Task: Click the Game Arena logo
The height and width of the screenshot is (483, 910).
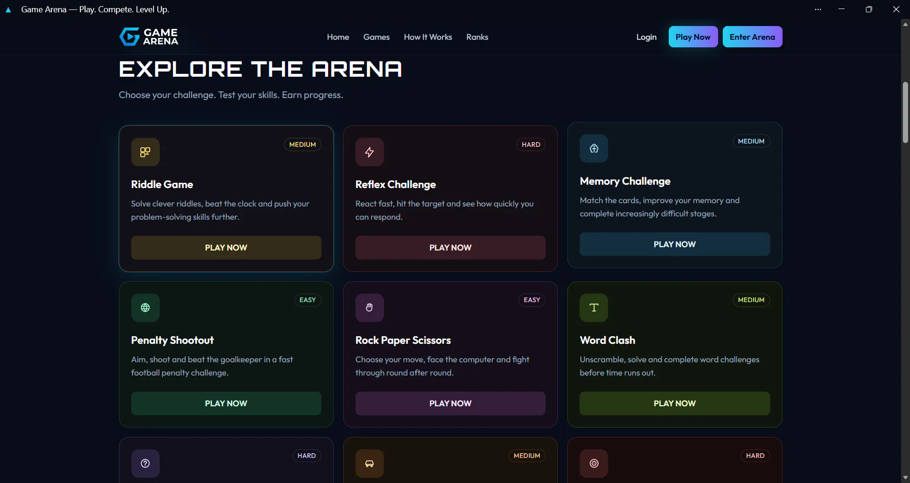Action: pyautogui.click(x=149, y=36)
